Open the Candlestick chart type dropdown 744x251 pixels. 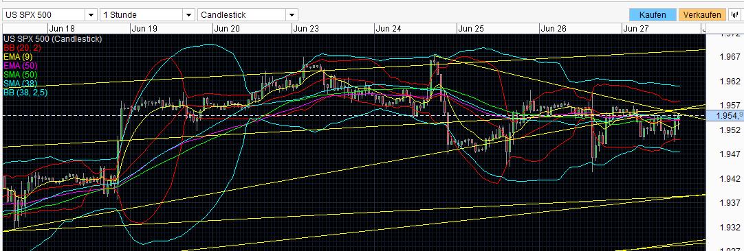(248, 14)
